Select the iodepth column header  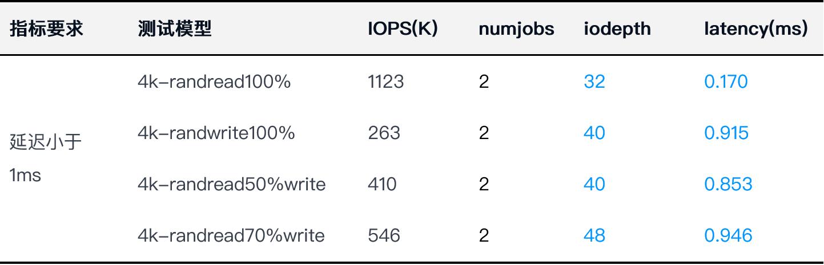617,30
